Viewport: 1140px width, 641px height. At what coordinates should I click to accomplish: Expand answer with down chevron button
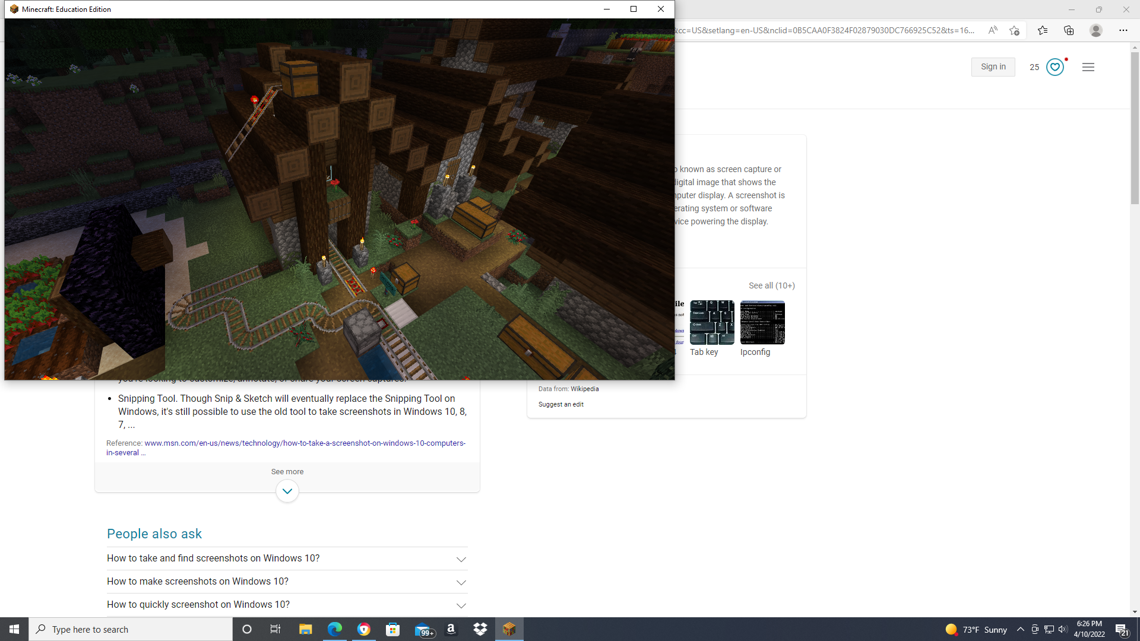287,491
